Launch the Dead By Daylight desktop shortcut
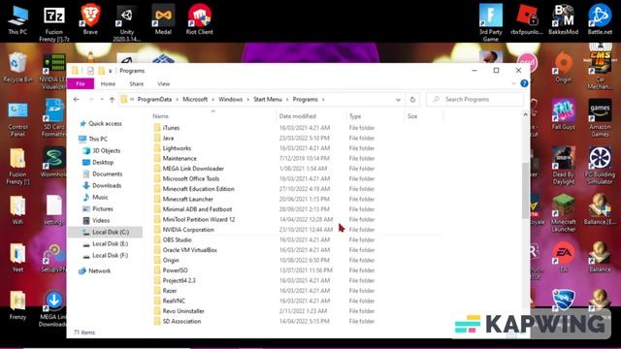 563,166
